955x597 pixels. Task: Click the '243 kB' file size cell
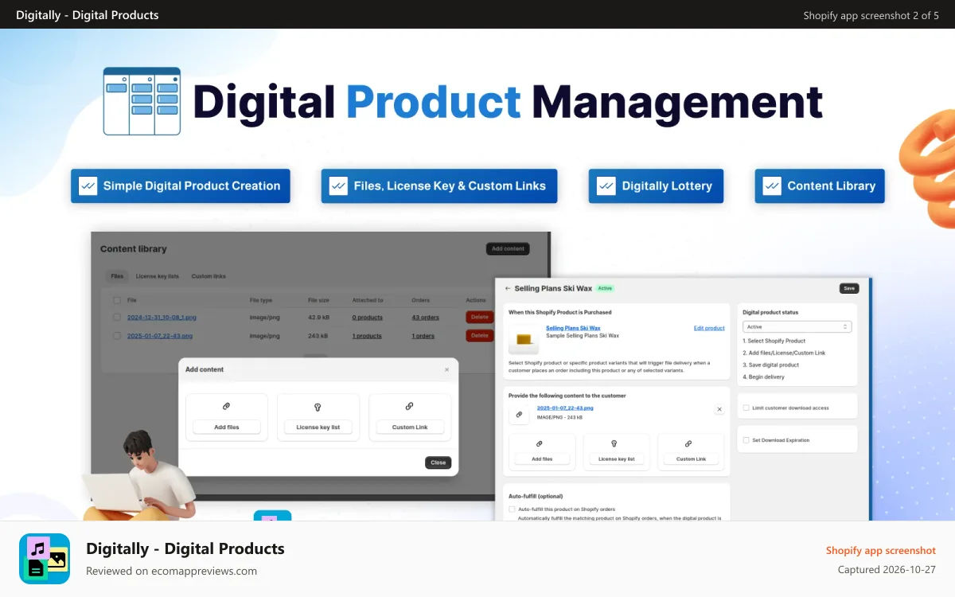point(316,336)
